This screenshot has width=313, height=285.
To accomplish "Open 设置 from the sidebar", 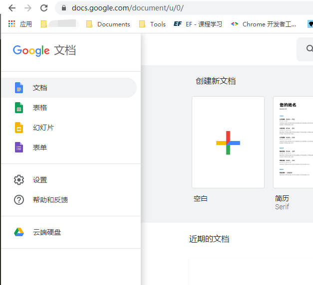I will pyautogui.click(x=69, y=180).
